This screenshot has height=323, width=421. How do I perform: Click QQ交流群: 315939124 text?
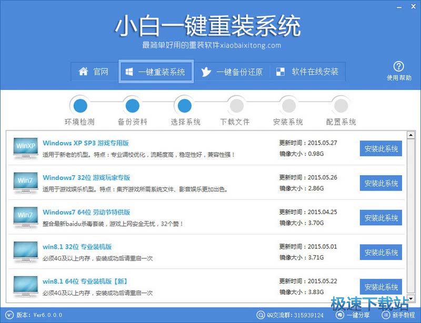[x=295, y=315]
